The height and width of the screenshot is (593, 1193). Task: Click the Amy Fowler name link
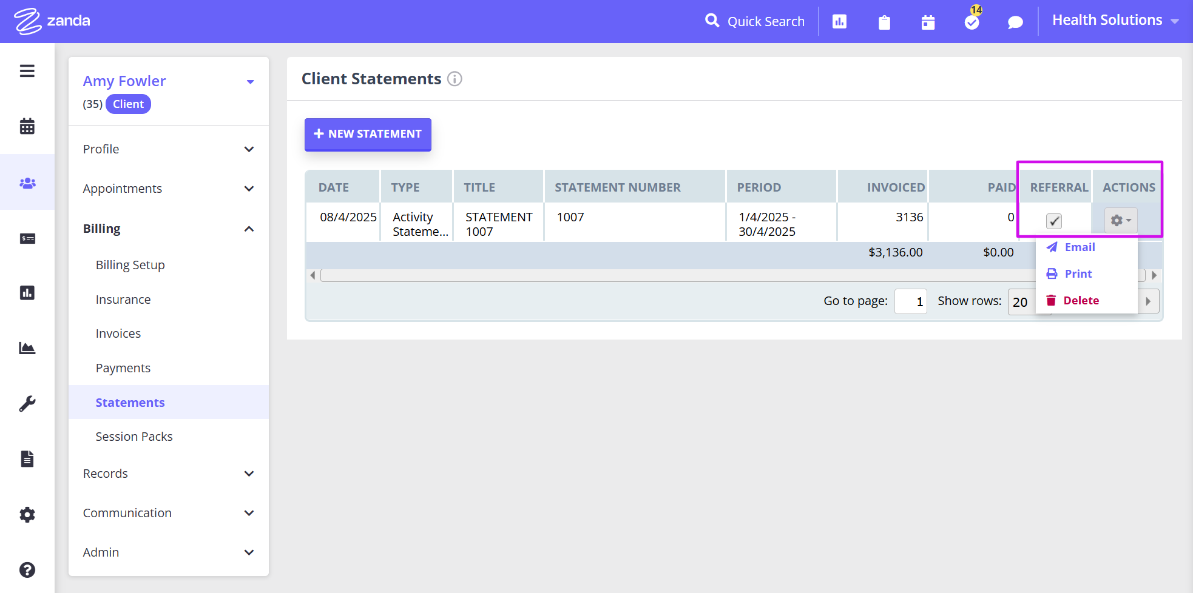pos(124,81)
